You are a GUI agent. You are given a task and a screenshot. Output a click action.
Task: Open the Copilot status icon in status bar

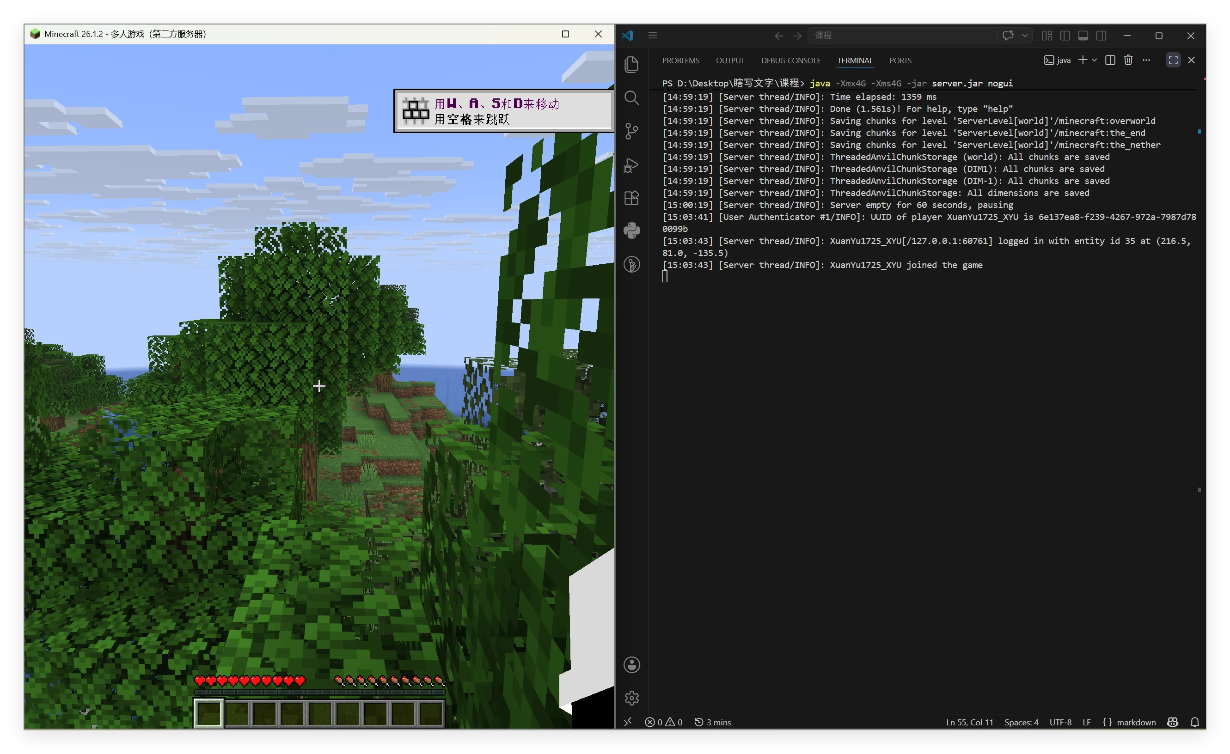tap(1173, 722)
